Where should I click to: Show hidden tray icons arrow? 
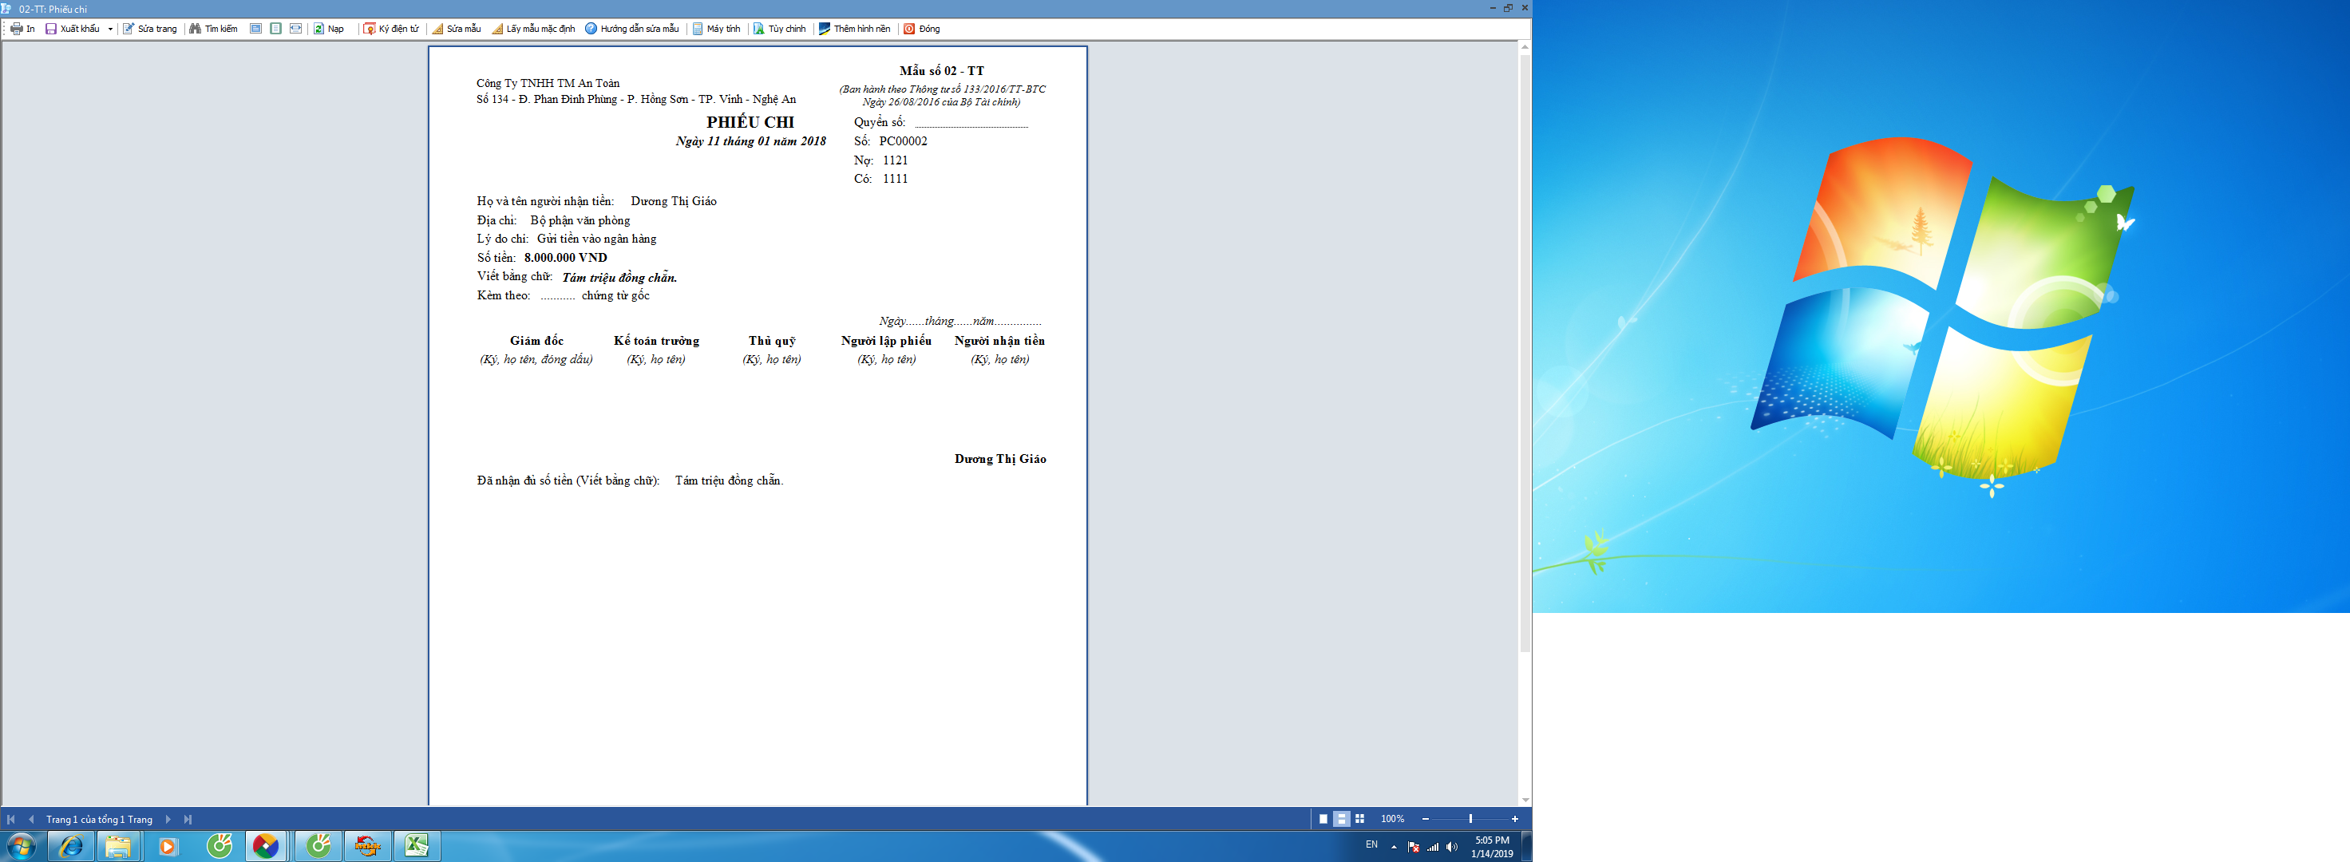[x=1394, y=848]
